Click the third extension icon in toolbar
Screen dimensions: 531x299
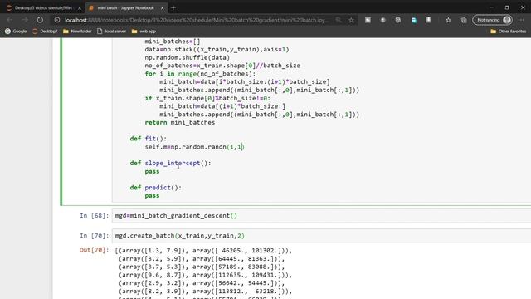pyautogui.click(x=398, y=20)
